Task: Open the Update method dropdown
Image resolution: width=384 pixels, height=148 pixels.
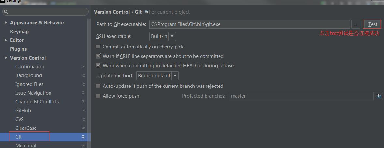Action: 158,76
